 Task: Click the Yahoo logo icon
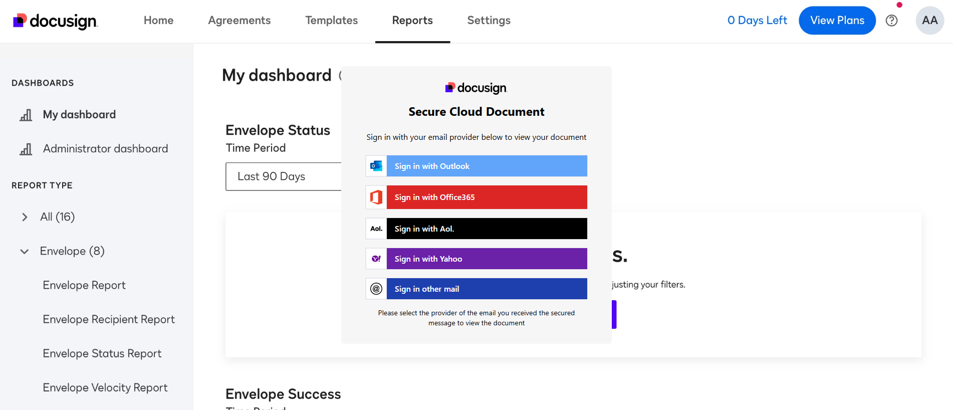tap(376, 259)
